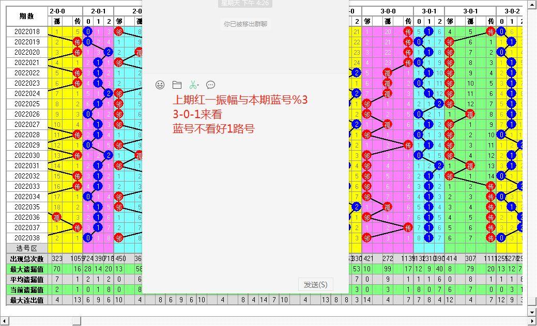The image size is (537, 326).
Task: Select row label 2022023
Action: pos(27,83)
